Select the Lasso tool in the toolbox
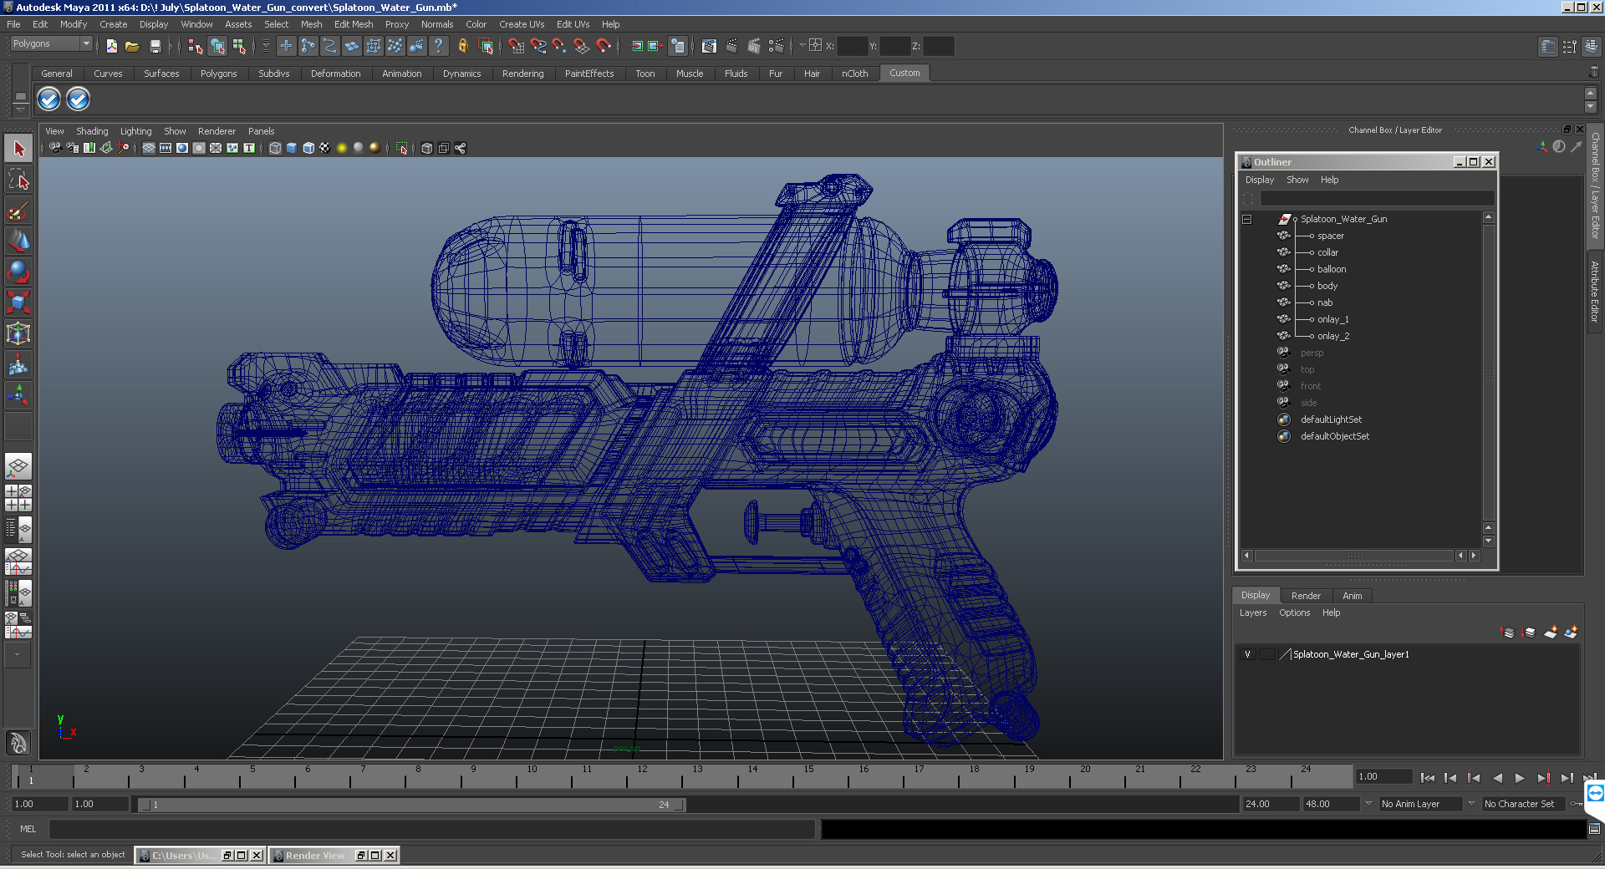The width and height of the screenshot is (1605, 869). [18, 180]
